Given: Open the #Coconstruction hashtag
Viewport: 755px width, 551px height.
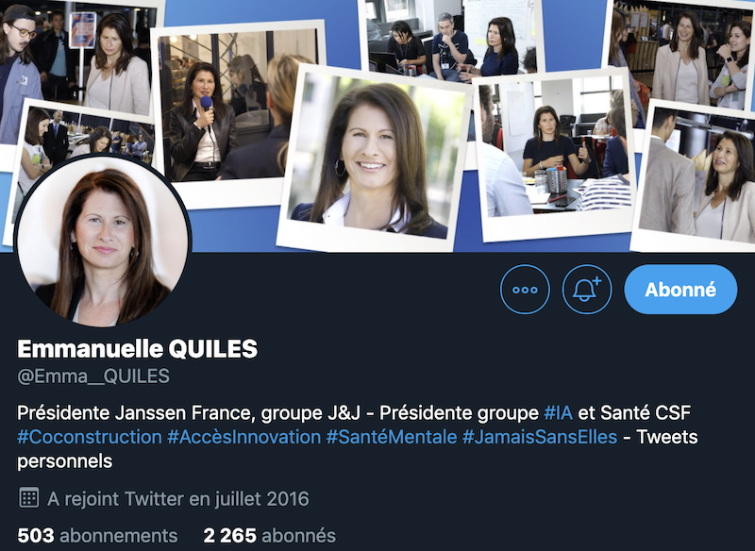Looking at the screenshot, I should 90,437.
